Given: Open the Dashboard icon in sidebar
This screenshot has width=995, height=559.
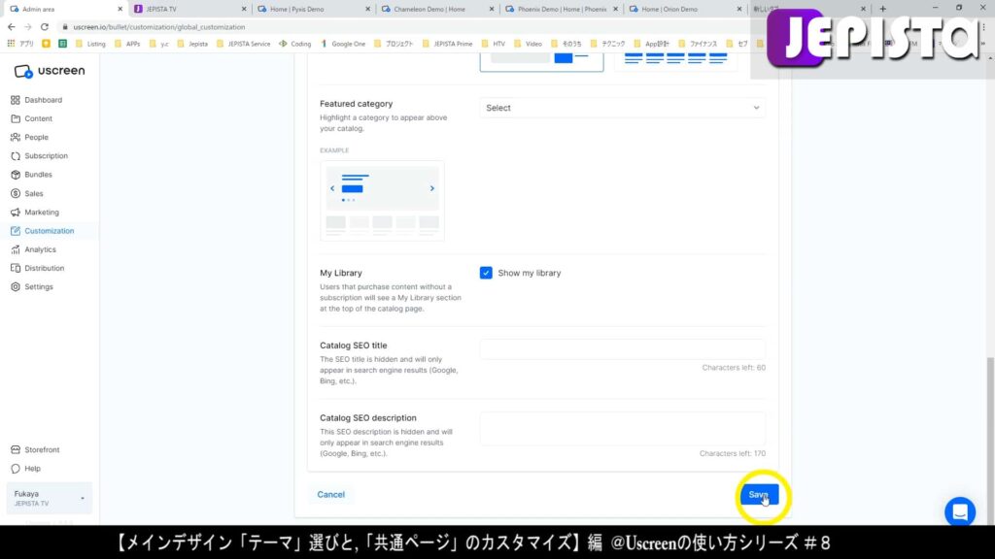Looking at the screenshot, I should click(16, 100).
